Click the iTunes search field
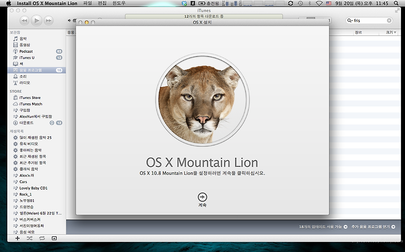 (x=370, y=20)
